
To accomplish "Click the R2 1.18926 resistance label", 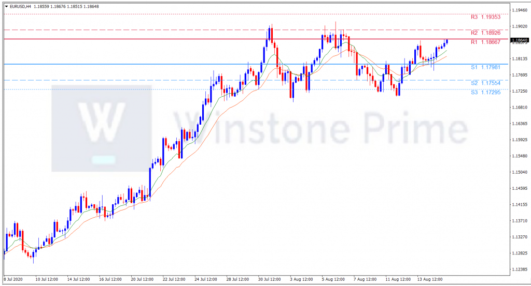I will [x=485, y=33].
